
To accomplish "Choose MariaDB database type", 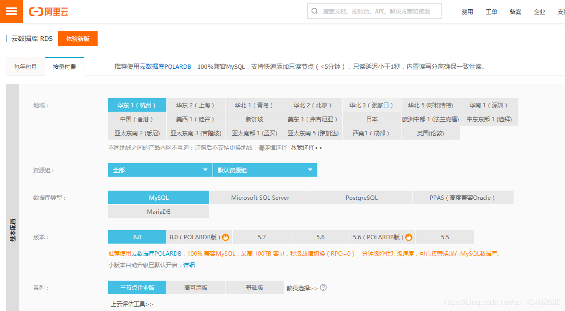I will click(x=159, y=211).
